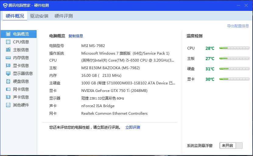Select the 网卡信息 network card icon
The image size is (253, 156).
[x=8, y=89]
